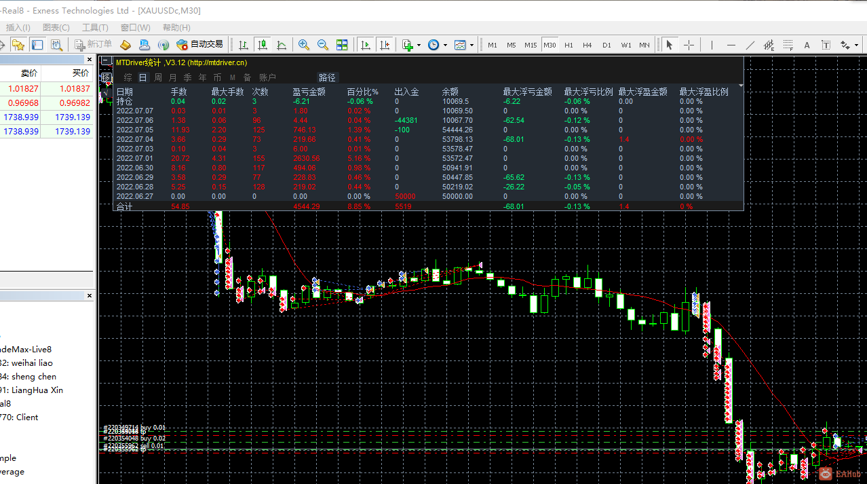867x484 pixels.
Task: Zoom out on the chart
Action: coord(323,45)
